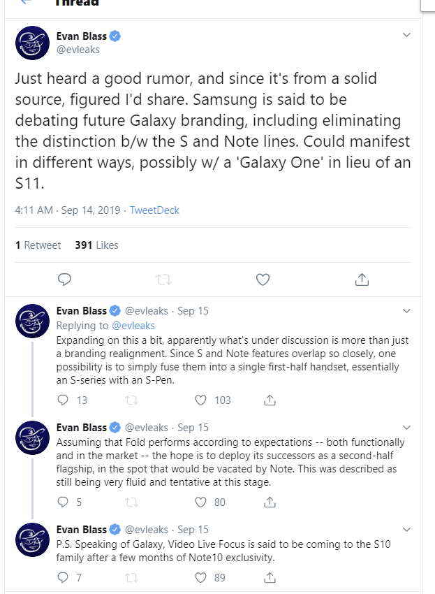Like the reply with 103 likes
This screenshot has width=435, height=594.
click(201, 400)
